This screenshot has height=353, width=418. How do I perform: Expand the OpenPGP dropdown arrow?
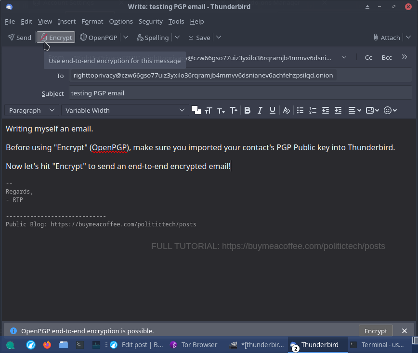126,38
